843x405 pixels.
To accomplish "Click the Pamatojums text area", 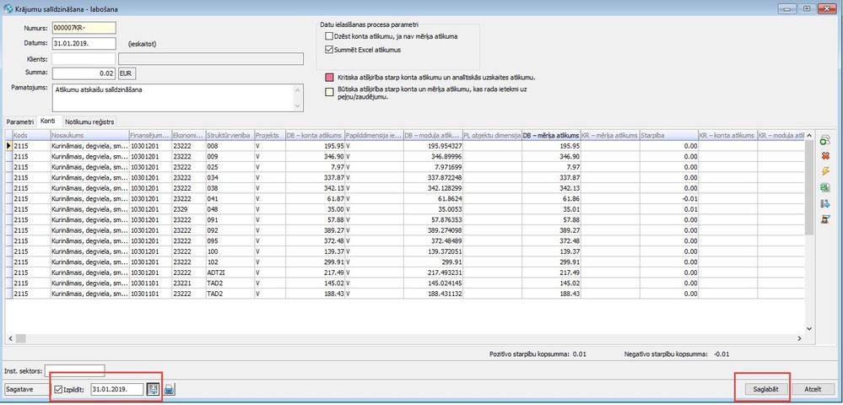I will pos(173,97).
